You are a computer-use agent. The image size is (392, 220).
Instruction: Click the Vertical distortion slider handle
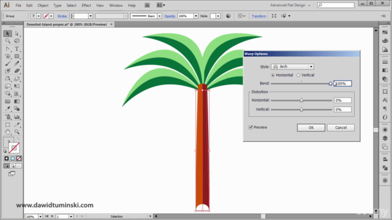click(x=301, y=109)
